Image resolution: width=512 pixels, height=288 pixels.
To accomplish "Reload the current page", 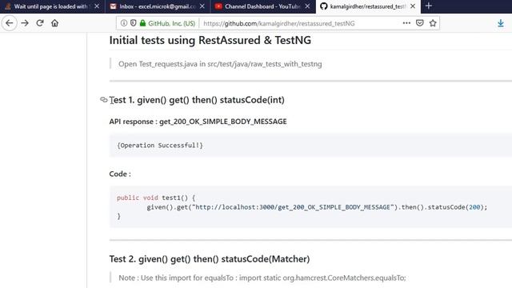I will (x=40, y=23).
